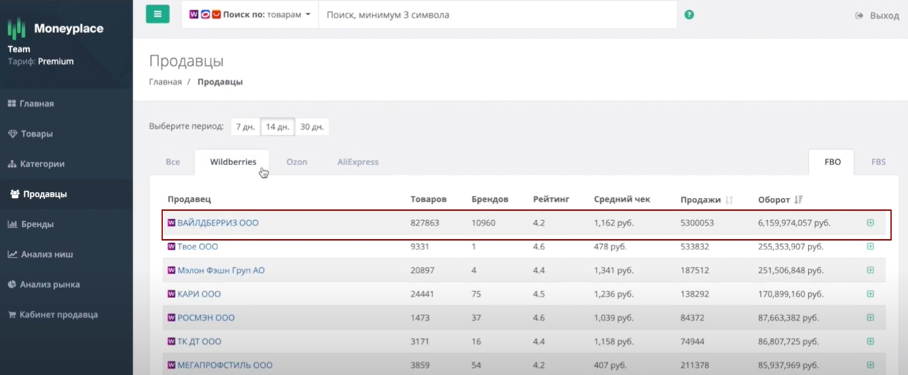
Task: Open the Мэлон Фэшн Груп АО seller link
Action: point(221,271)
